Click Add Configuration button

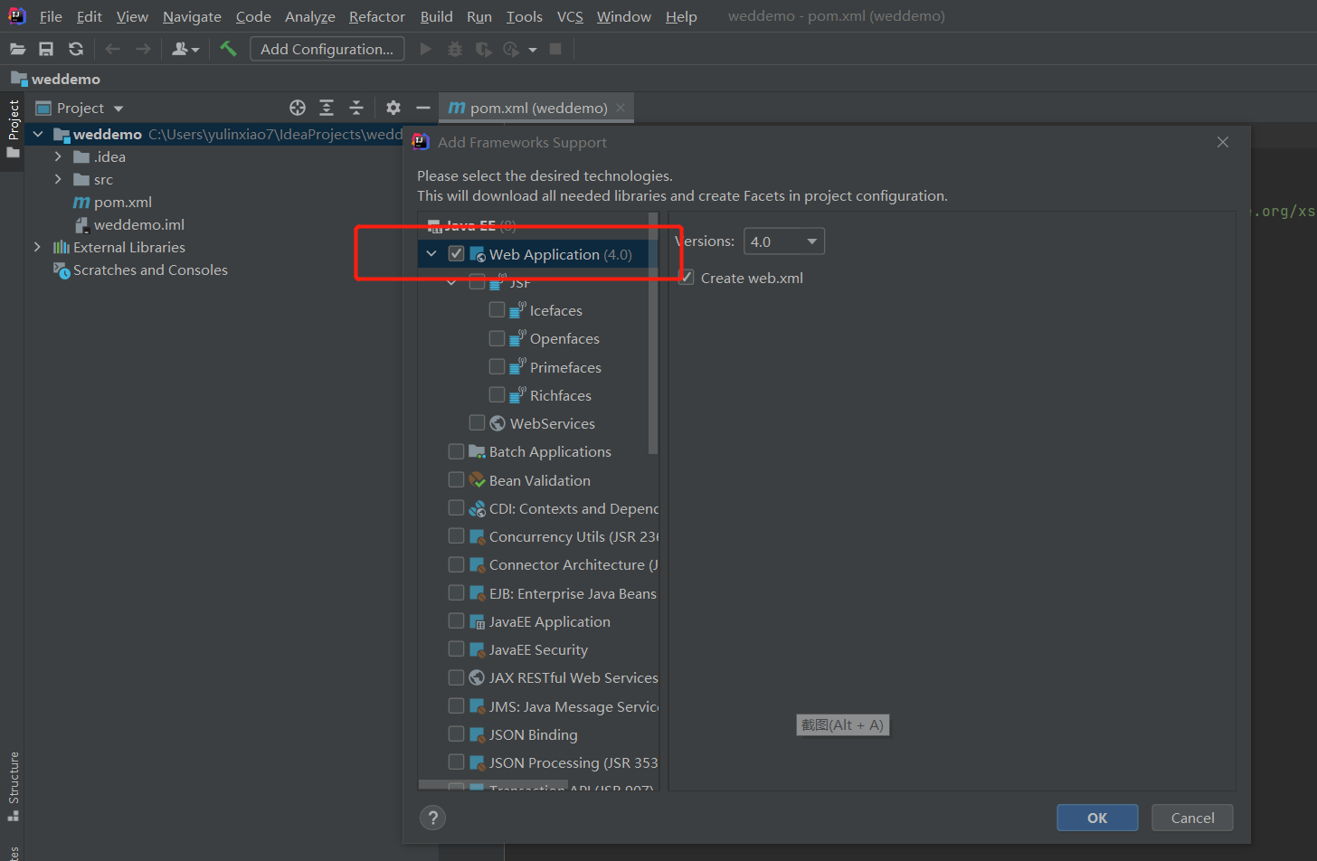[x=327, y=49]
